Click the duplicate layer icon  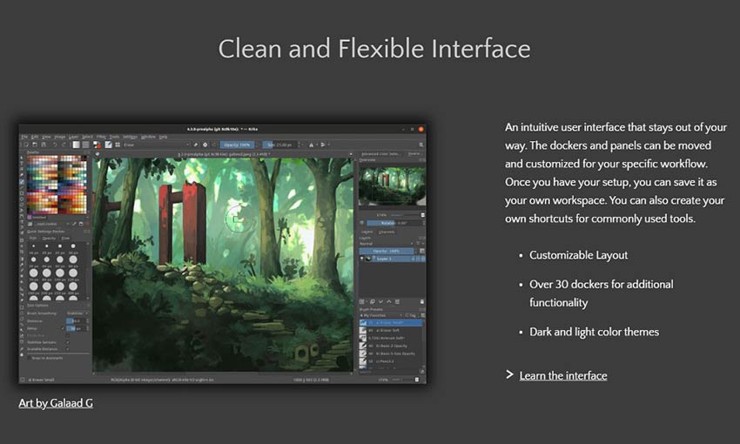[x=373, y=301]
